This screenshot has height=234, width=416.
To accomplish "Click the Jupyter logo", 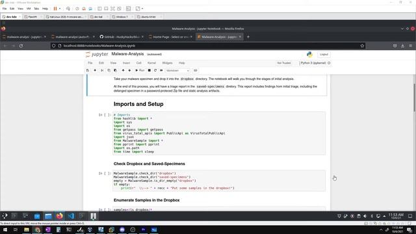I will pyautogui.click(x=97, y=55).
